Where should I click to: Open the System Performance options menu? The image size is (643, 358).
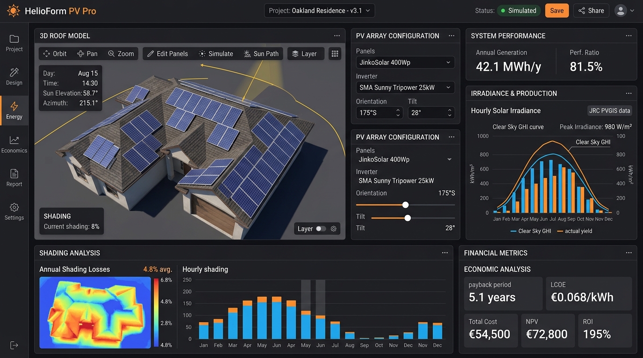click(629, 36)
